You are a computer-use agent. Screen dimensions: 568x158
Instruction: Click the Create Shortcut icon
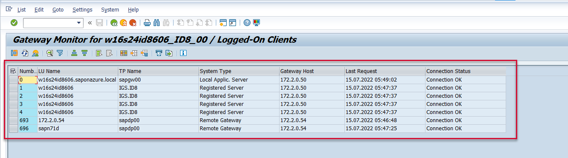pyautogui.click(x=233, y=23)
